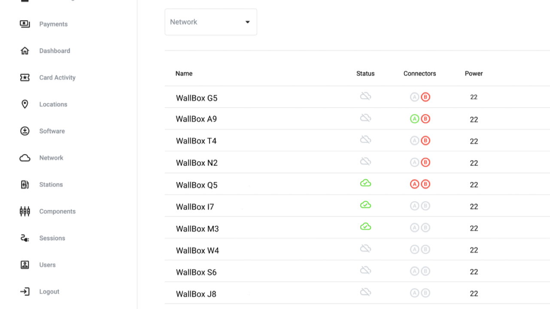This screenshot has width=550, height=309.
Task: Click red connector A of WallBox Q5
Action: 414,185
